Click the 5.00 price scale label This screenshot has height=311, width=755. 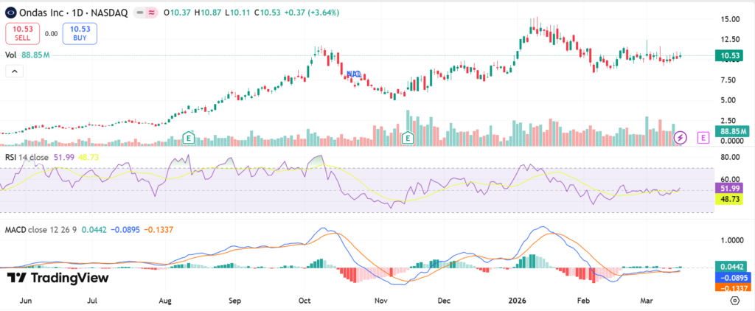[x=730, y=100]
